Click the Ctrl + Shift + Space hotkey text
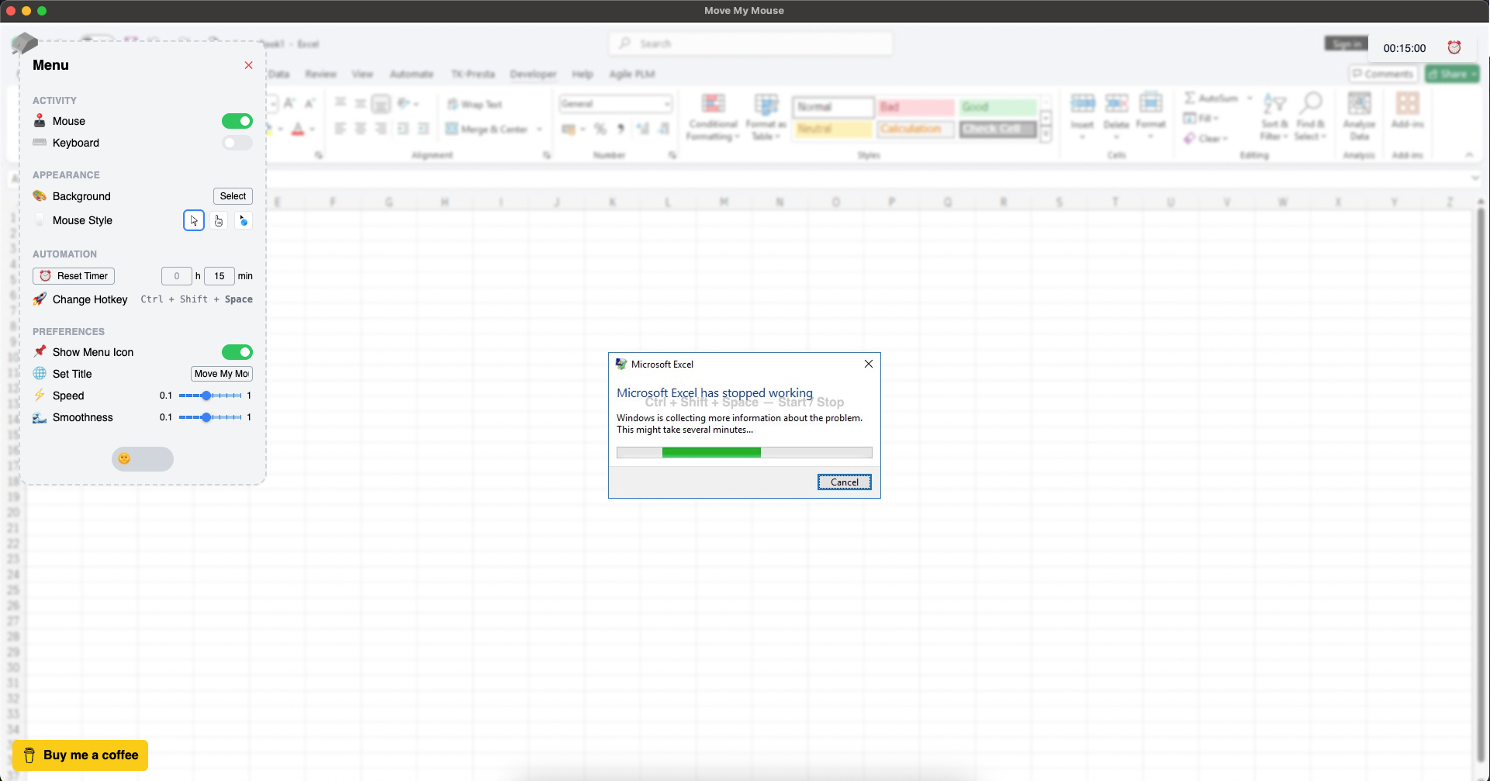The image size is (1490, 781). [x=196, y=299]
